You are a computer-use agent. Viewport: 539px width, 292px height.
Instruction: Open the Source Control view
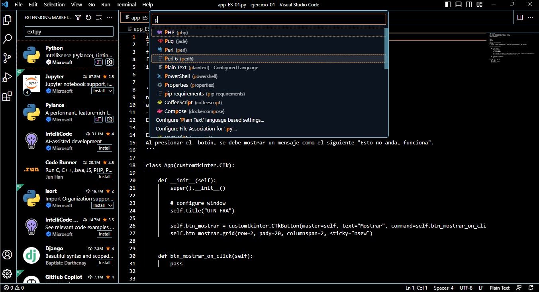click(7, 58)
